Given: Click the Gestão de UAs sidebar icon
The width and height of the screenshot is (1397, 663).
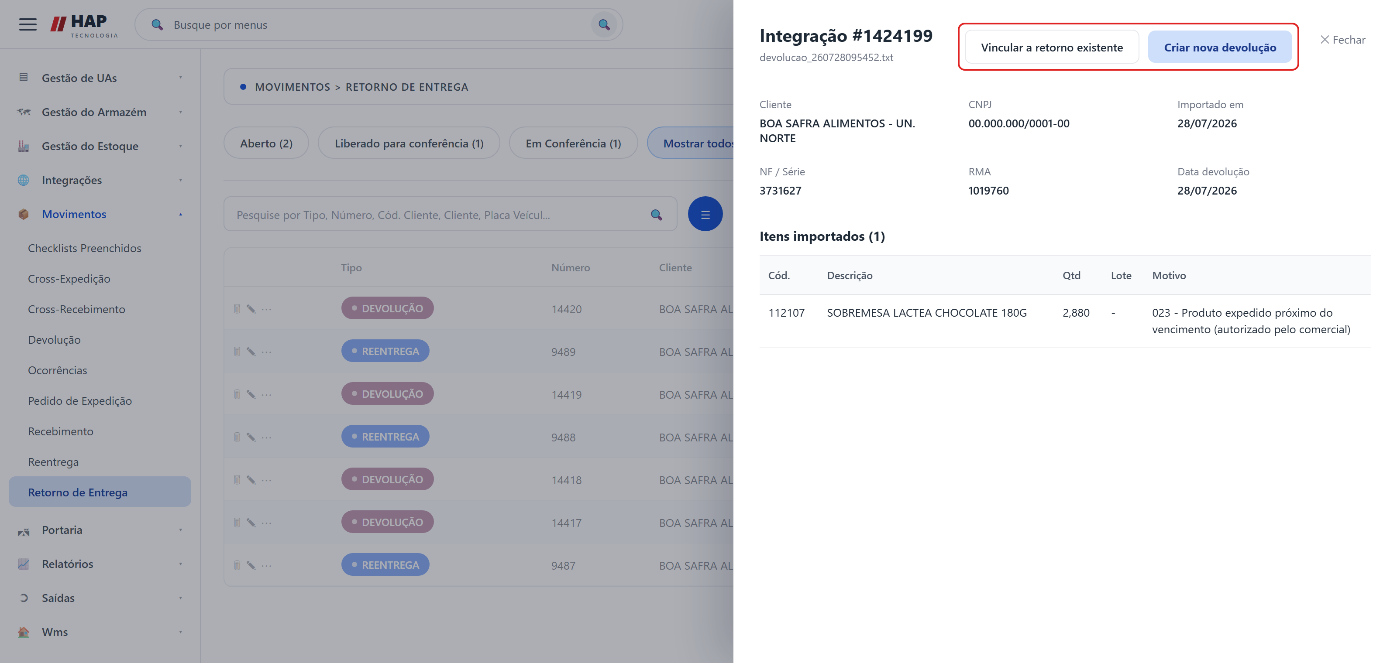Looking at the screenshot, I should 23,78.
